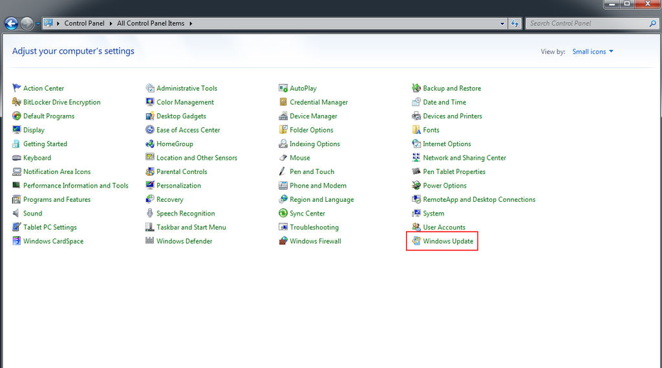
Task: Open Tablet PC Settings link
Action: click(50, 227)
